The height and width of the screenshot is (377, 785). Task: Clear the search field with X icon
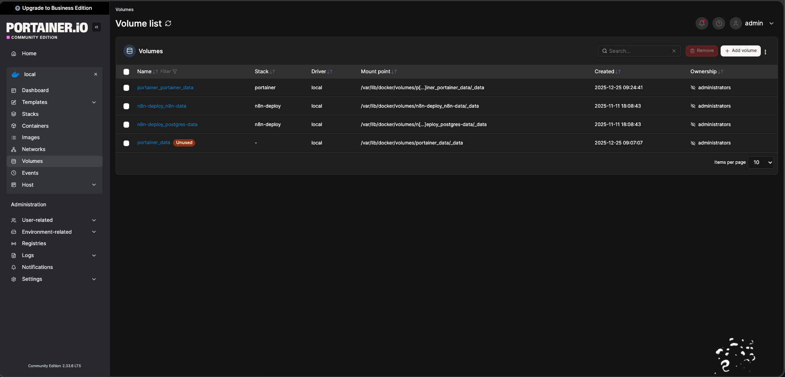[674, 51]
